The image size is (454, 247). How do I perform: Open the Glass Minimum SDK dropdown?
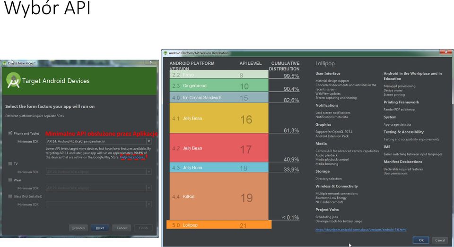pyautogui.click(x=99, y=204)
